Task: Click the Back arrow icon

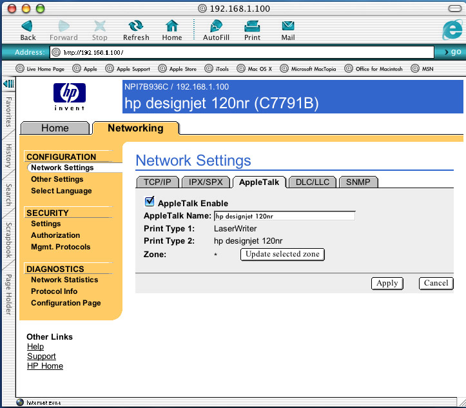Action: (x=27, y=26)
